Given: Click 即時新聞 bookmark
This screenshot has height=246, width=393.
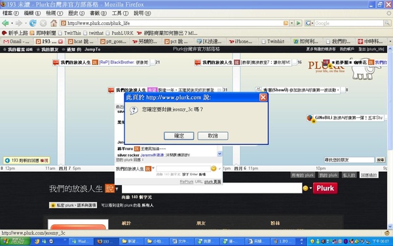Looking at the screenshot, I should tap(43, 33).
